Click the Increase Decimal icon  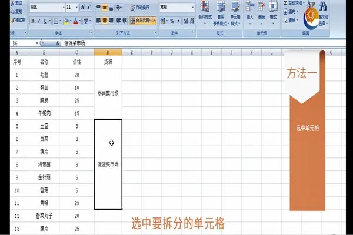[x=186, y=21]
